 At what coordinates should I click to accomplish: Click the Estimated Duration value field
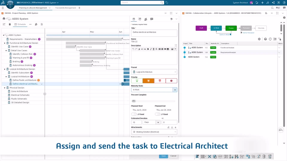pyautogui.click(x=136, y=122)
